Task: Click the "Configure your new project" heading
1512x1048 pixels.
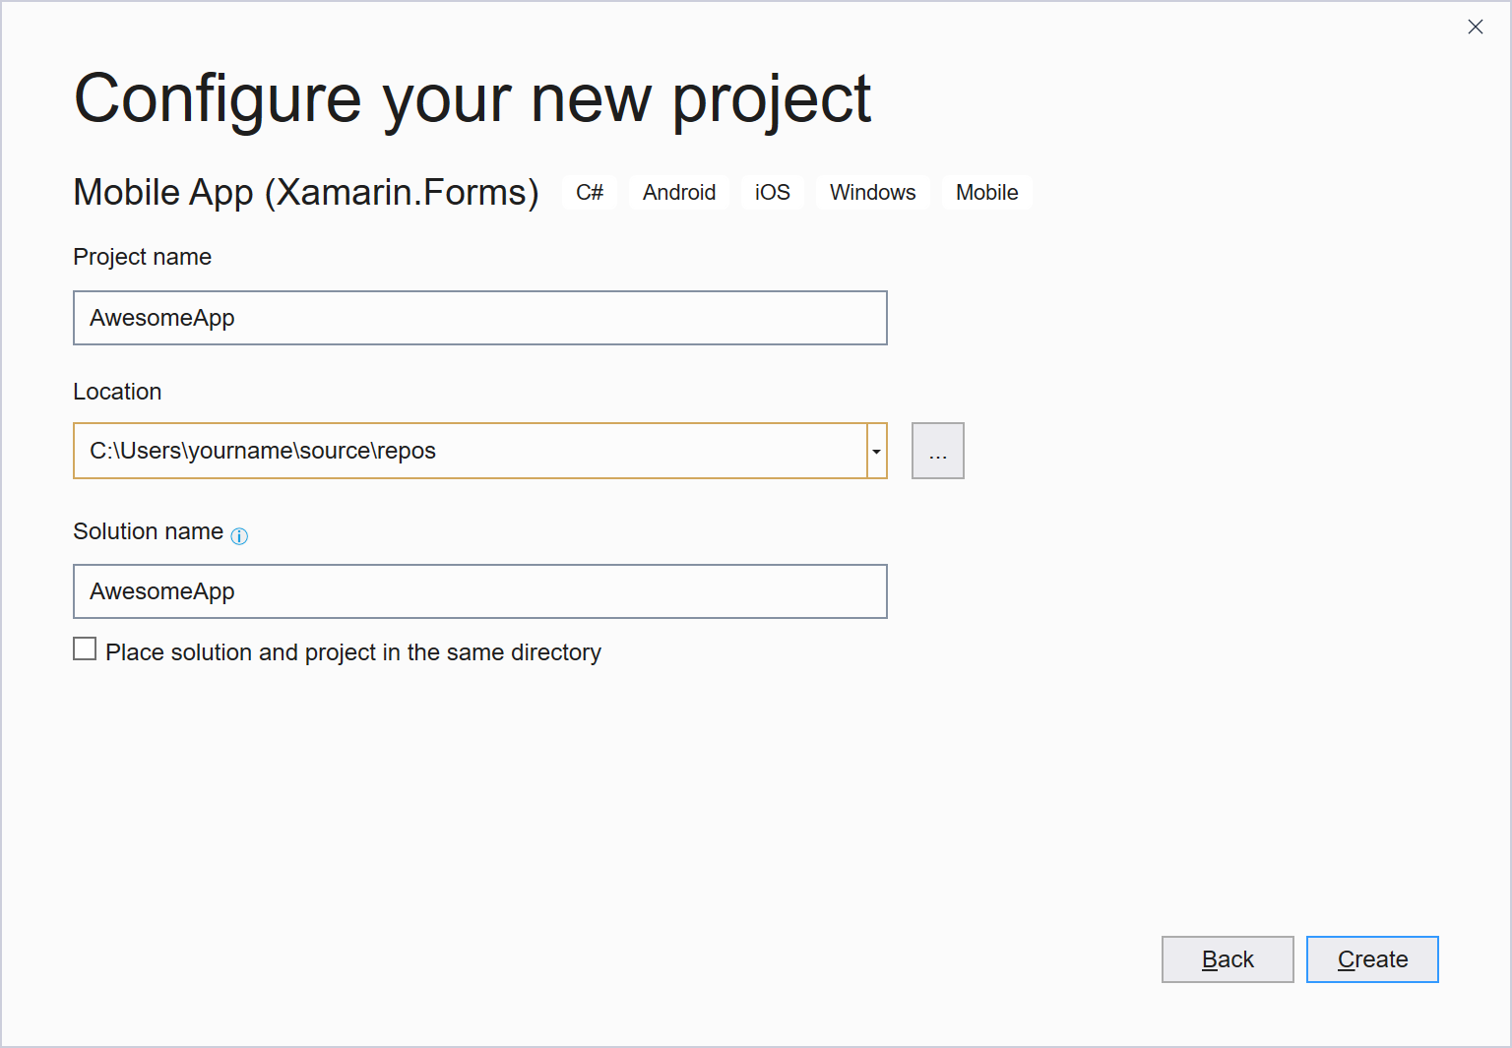Action: pos(472,98)
